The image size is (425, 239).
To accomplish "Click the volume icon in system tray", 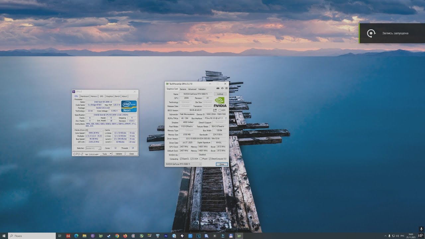I will pyautogui.click(x=397, y=236).
